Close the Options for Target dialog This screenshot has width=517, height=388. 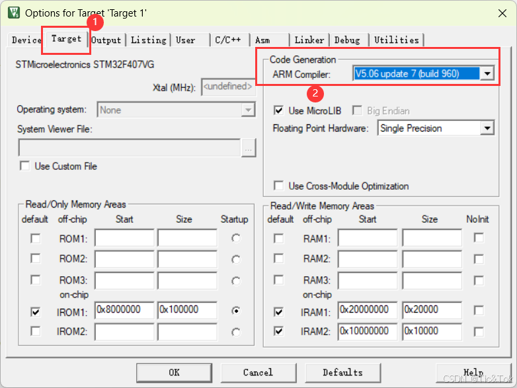point(502,13)
